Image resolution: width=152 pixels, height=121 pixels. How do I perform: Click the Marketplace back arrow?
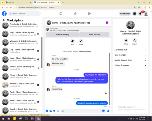pos(4,20)
